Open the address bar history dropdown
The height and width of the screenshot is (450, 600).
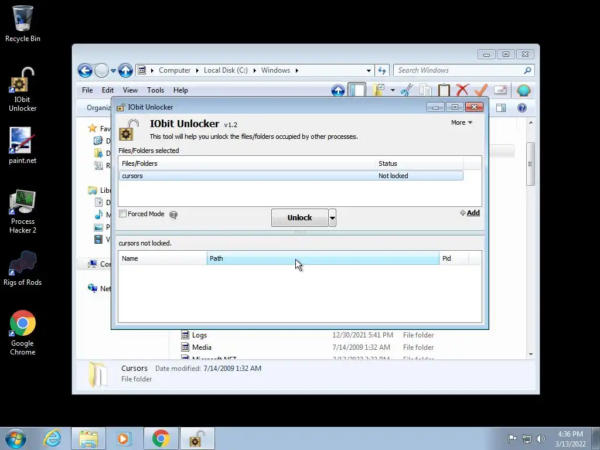coord(369,70)
